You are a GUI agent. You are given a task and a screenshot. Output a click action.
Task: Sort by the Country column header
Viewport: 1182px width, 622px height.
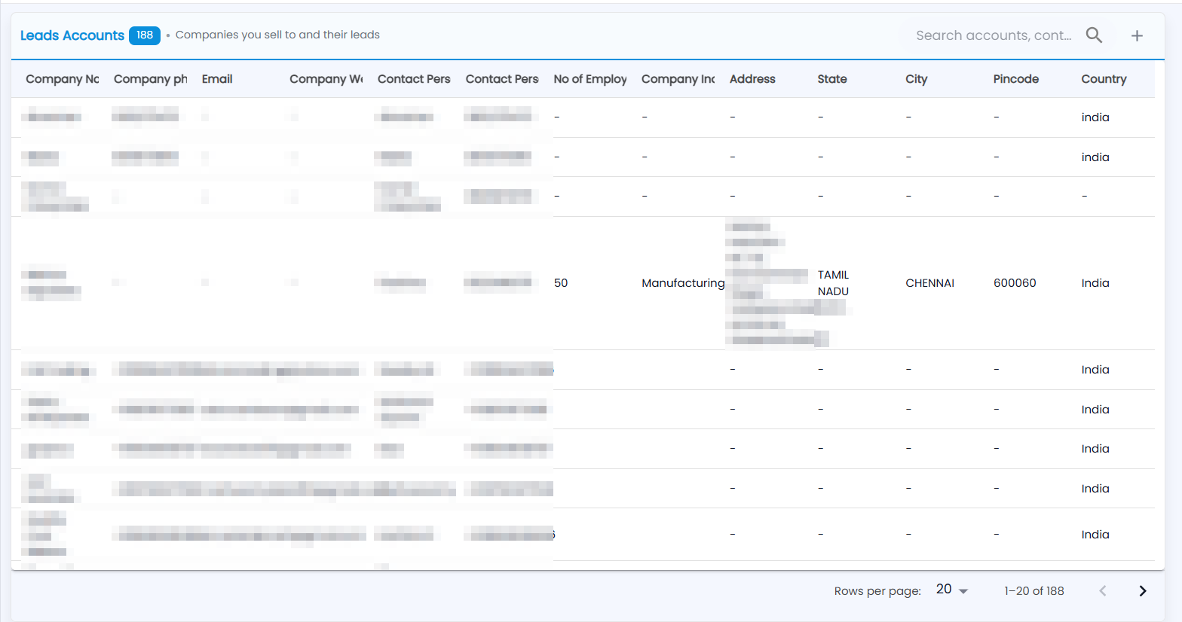[1104, 79]
